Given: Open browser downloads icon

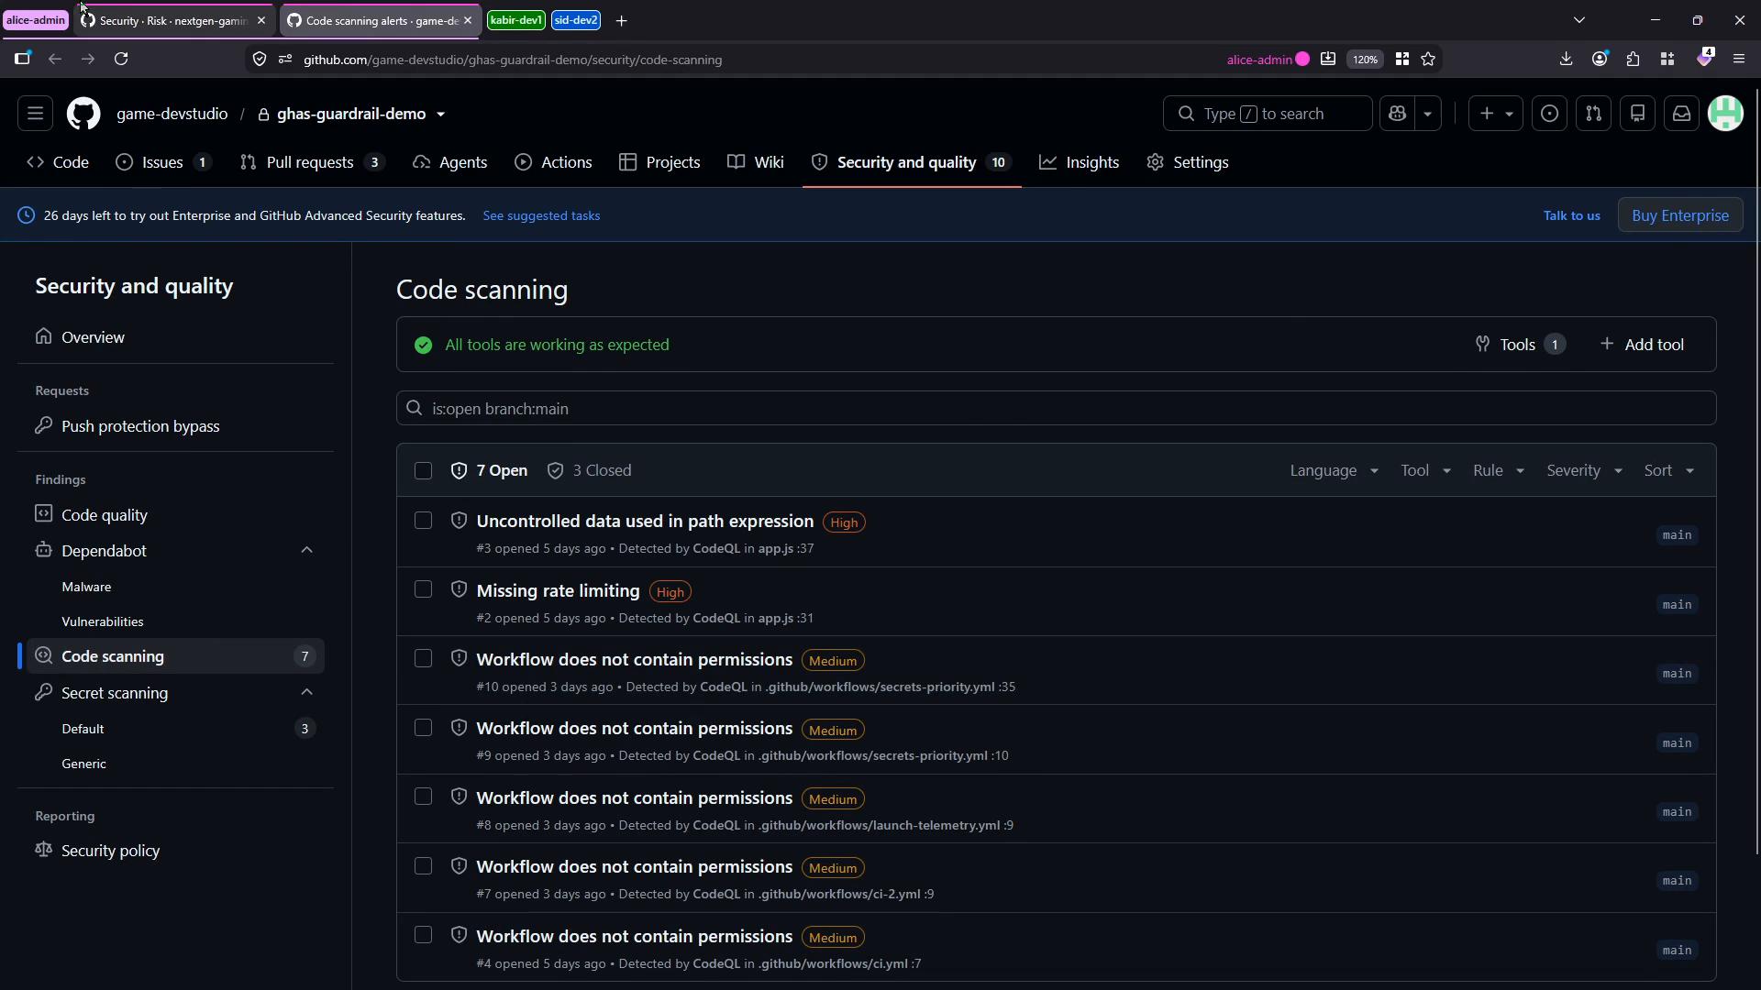Looking at the screenshot, I should [x=1566, y=59].
